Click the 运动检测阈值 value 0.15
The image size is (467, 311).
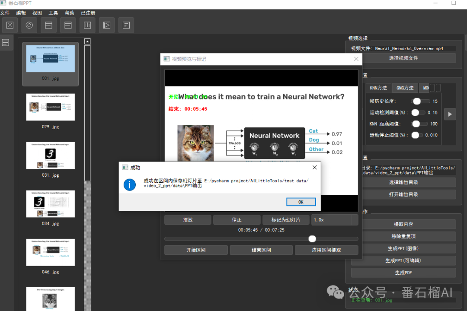point(432,112)
